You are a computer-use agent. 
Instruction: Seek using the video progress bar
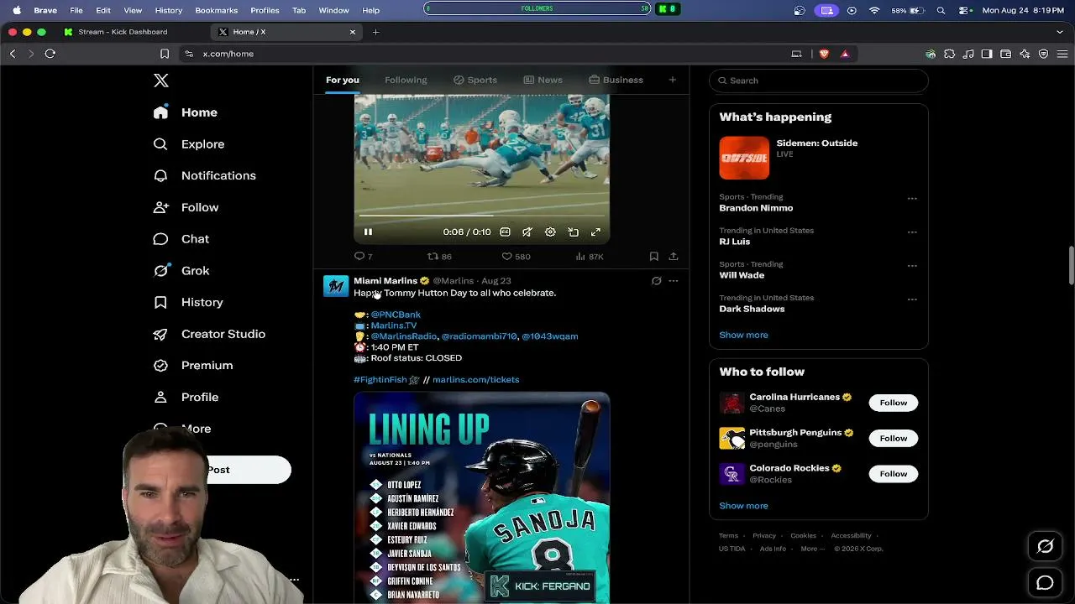pos(481,216)
